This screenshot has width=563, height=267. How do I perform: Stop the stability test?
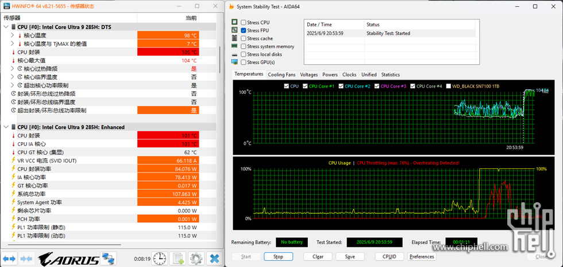coord(278,257)
